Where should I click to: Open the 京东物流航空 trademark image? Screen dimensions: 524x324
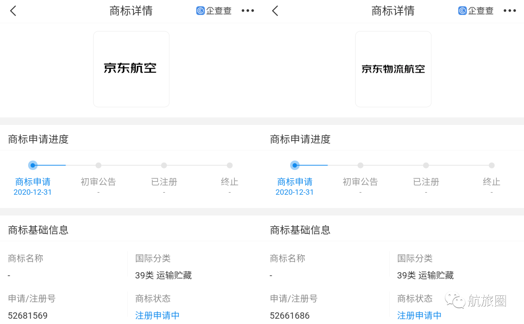[393, 69]
